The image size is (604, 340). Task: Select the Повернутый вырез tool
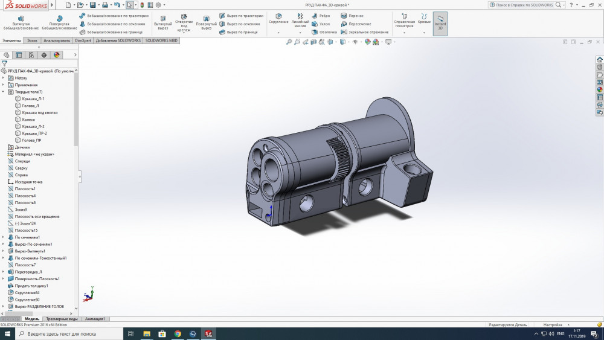[x=206, y=22]
